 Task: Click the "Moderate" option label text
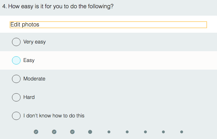coord(34,79)
